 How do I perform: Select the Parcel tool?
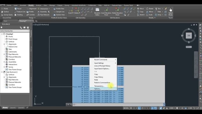tap(18, 9)
